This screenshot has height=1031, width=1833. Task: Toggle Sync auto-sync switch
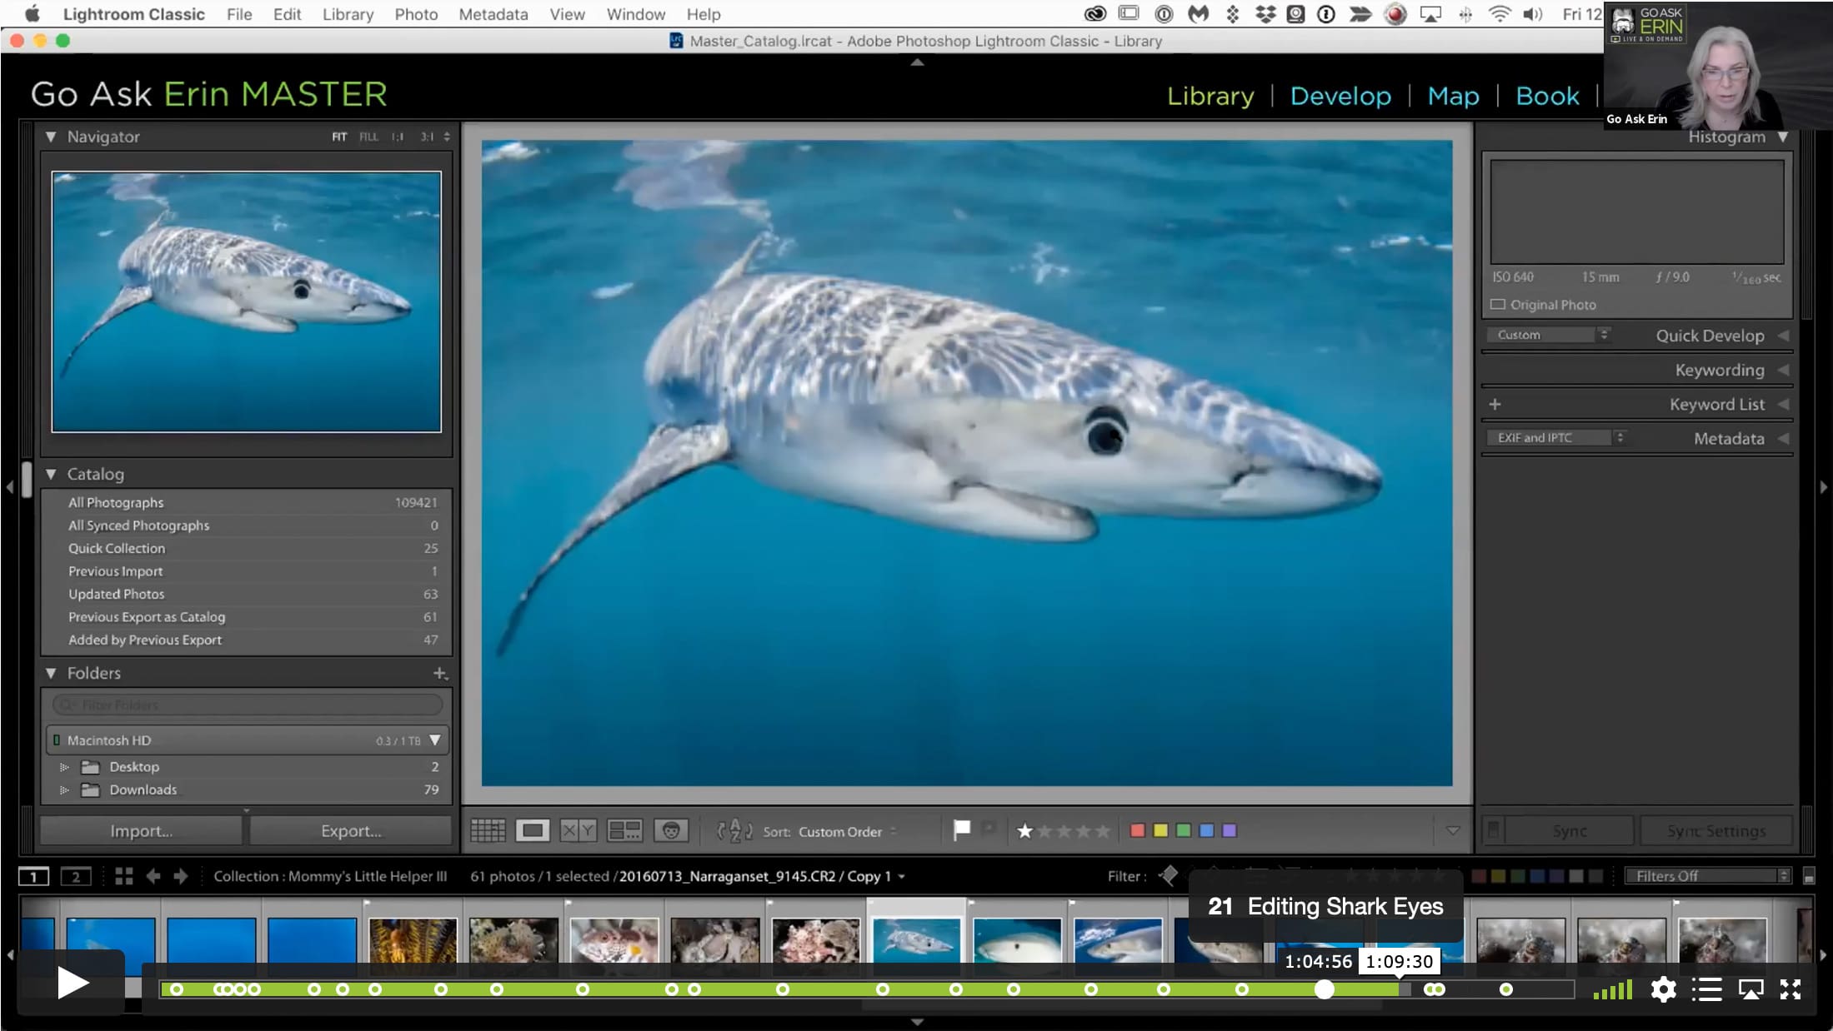(x=1493, y=830)
